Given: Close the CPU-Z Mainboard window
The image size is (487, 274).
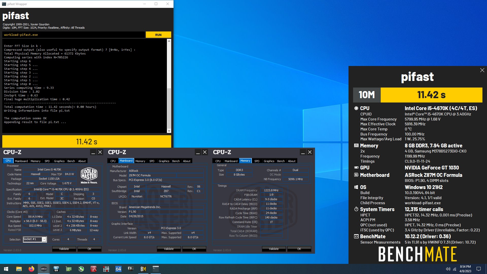Looking at the screenshot, I should pos(205,152).
